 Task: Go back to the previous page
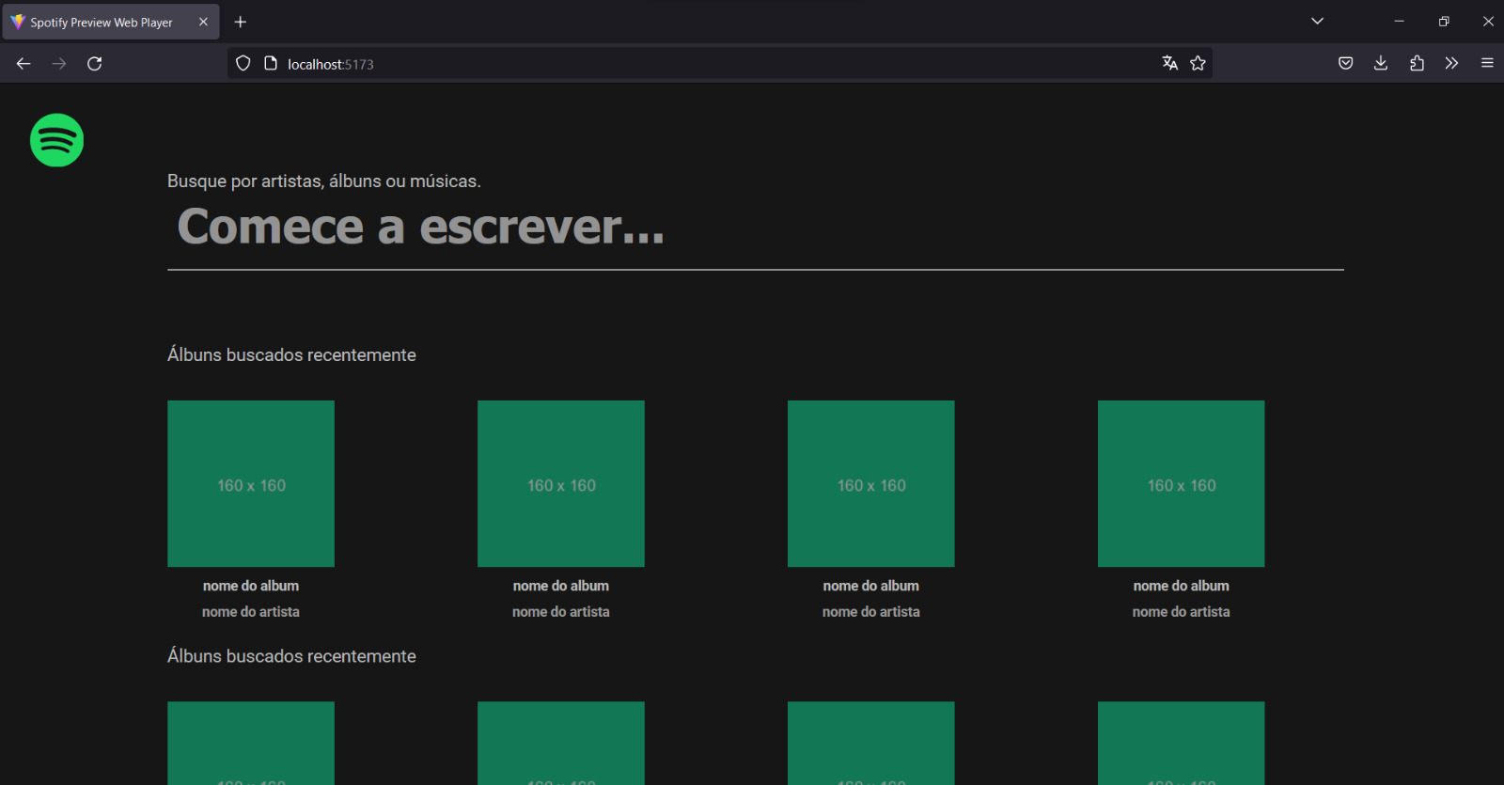[x=23, y=63]
